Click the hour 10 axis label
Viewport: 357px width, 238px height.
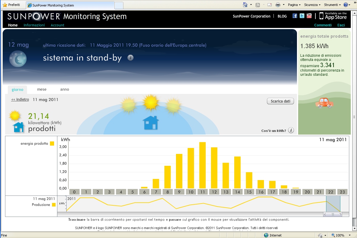point(191,192)
